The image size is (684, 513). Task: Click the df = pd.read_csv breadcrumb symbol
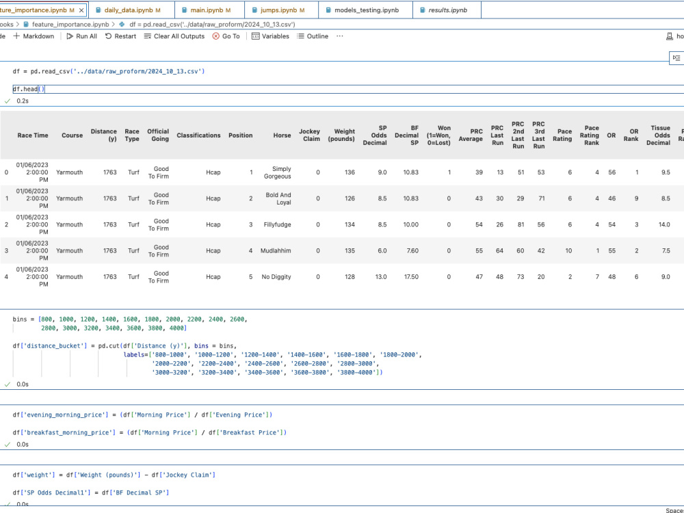click(x=212, y=25)
